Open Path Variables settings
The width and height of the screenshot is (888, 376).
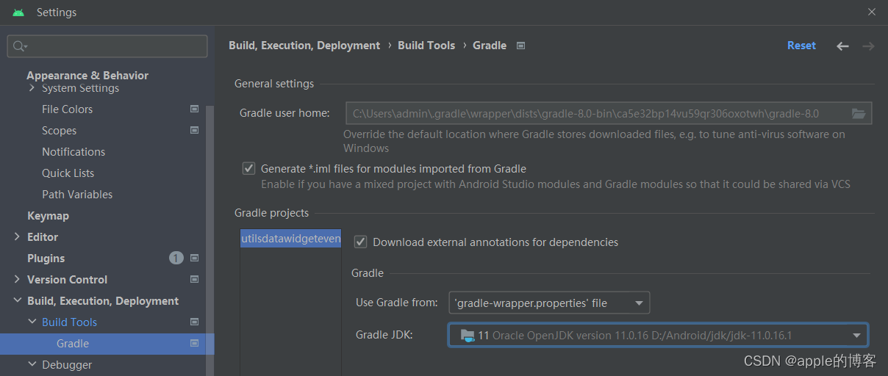point(77,194)
